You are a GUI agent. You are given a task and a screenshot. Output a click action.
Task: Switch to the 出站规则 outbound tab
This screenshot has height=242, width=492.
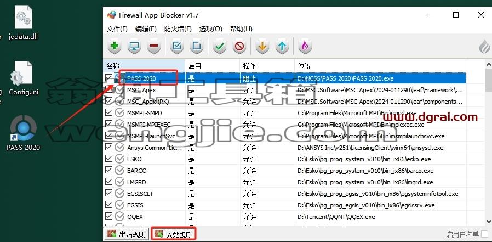[x=127, y=234]
